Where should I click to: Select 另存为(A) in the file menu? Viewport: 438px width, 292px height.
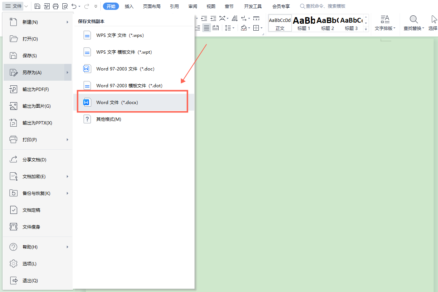pyautogui.click(x=38, y=72)
